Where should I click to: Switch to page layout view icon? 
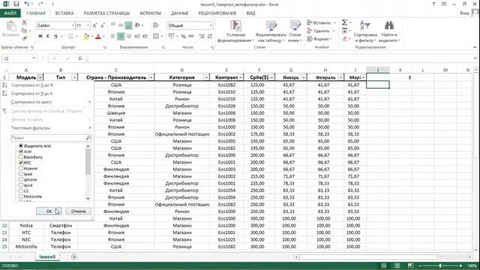pos(397,265)
